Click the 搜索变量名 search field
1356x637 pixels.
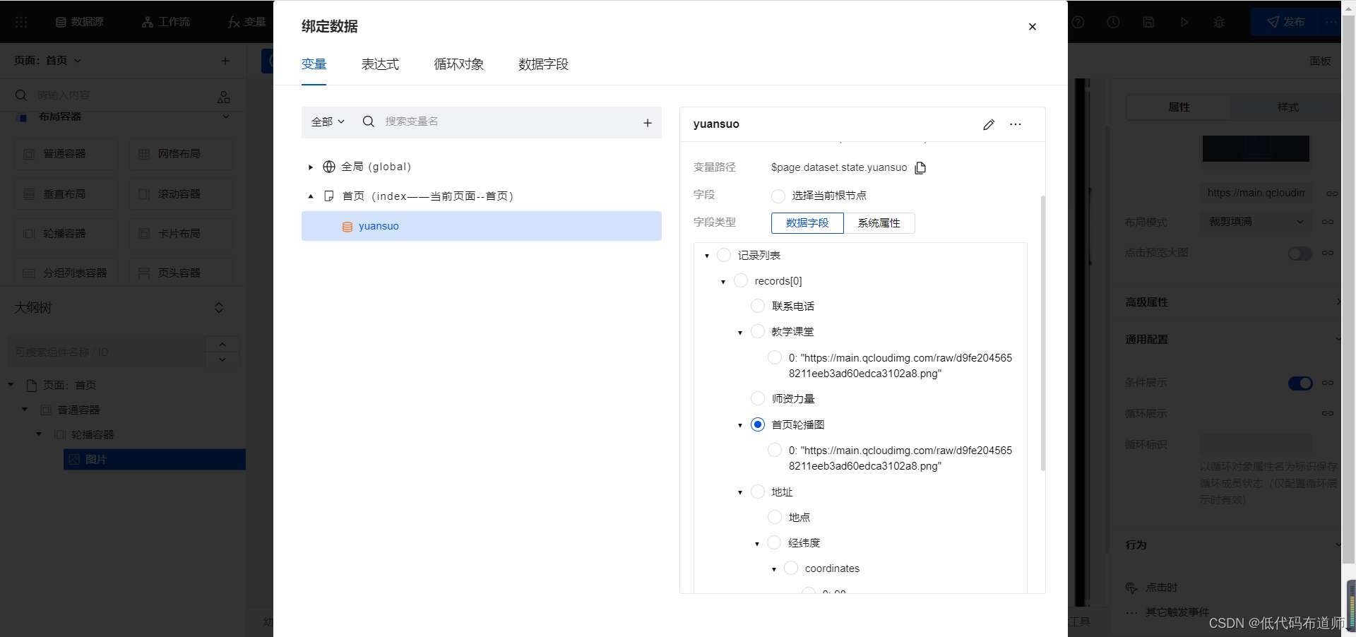(509, 121)
